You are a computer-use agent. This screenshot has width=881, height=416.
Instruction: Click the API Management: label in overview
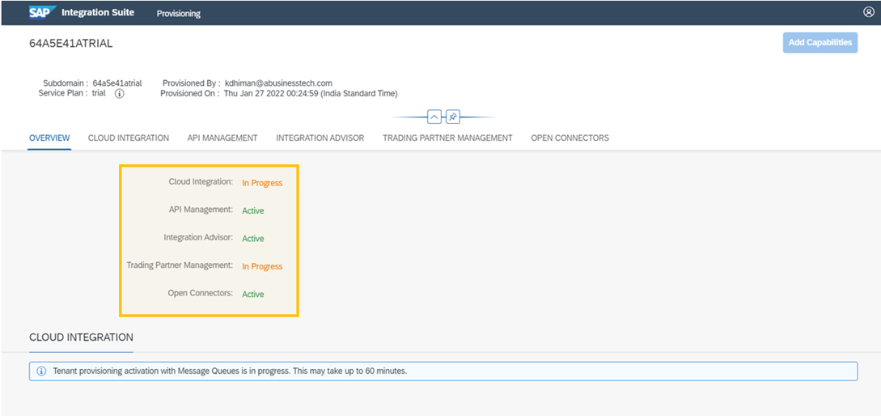click(201, 209)
